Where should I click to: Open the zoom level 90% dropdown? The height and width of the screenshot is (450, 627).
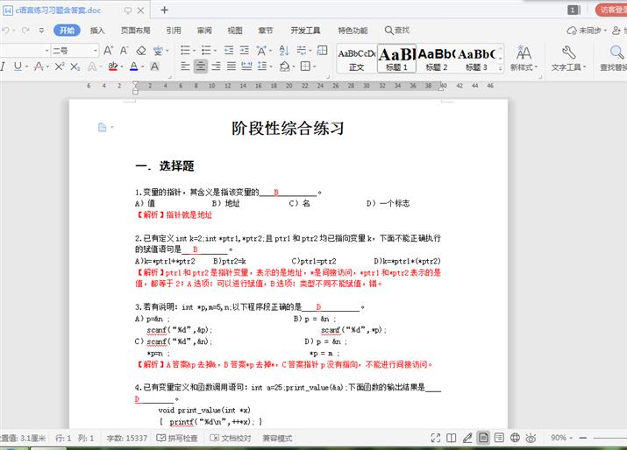(561, 438)
